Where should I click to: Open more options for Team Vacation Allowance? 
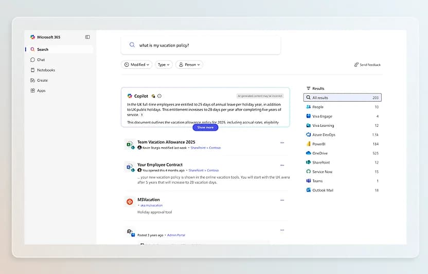click(282, 143)
